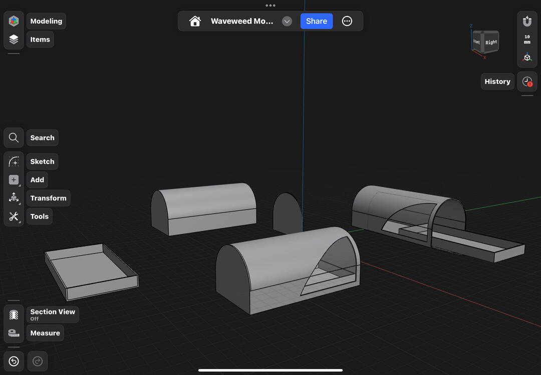This screenshot has width=541, height=375.
Task: Click the Items layers stack icon
Action: pyautogui.click(x=14, y=39)
